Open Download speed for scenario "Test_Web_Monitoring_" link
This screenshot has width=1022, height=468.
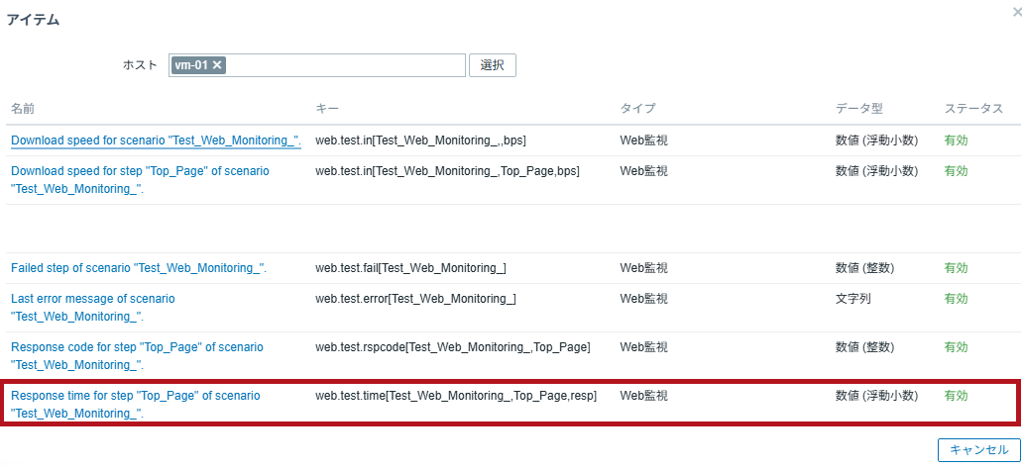click(x=156, y=140)
